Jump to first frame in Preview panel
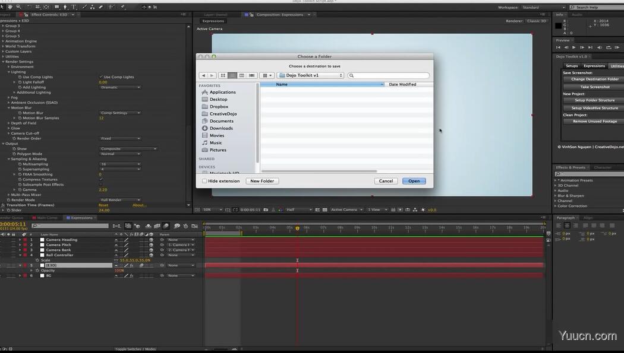The image size is (624, 353). pyautogui.click(x=558, y=47)
